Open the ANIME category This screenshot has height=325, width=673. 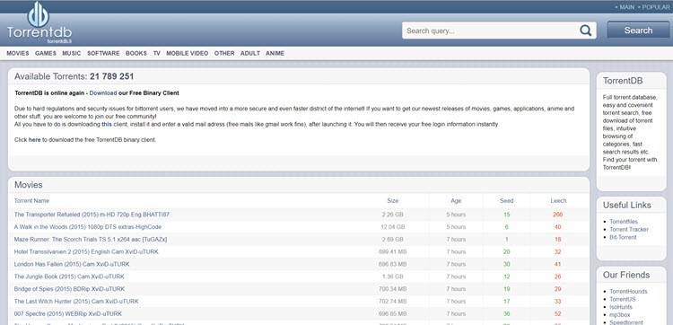275,53
